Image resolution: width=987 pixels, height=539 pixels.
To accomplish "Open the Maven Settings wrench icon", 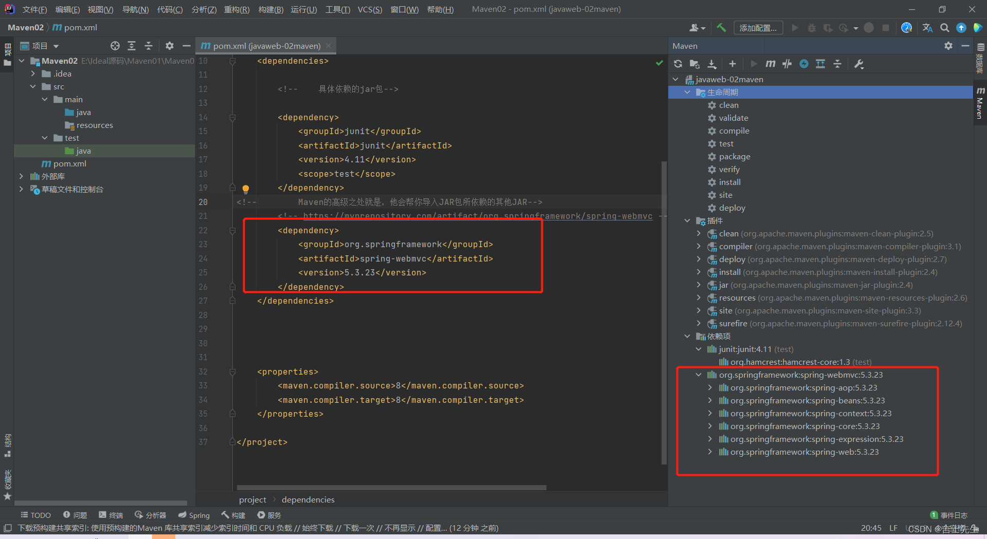I will tap(859, 64).
